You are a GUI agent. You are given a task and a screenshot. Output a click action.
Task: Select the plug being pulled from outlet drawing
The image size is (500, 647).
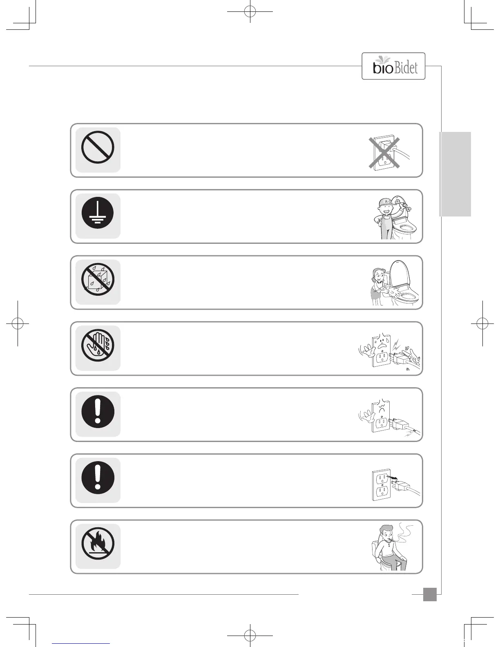pyautogui.click(x=393, y=484)
